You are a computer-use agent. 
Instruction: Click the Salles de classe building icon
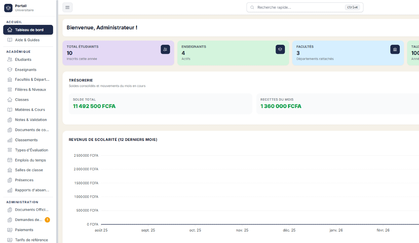(x=10, y=170)
